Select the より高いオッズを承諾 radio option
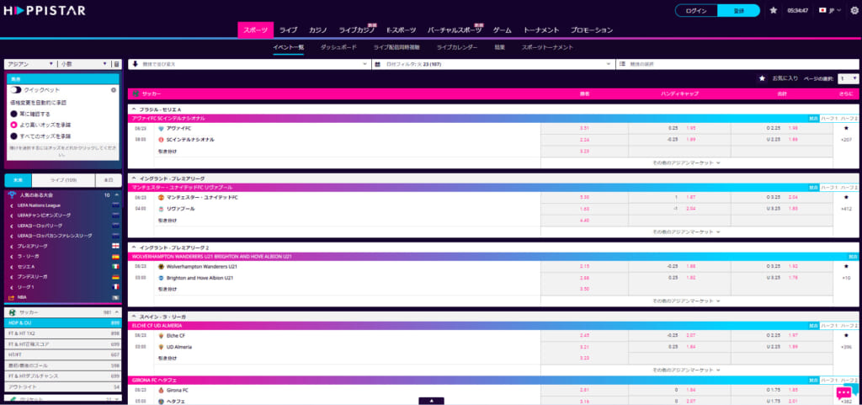 [x=13, y=125]
